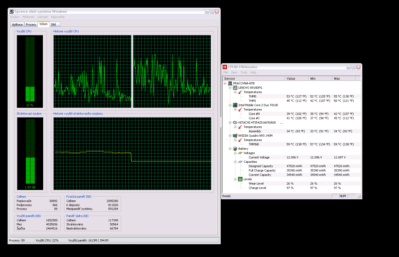Select the Assembly temperature row
This screenshot has height=257, width=399.
292,131
